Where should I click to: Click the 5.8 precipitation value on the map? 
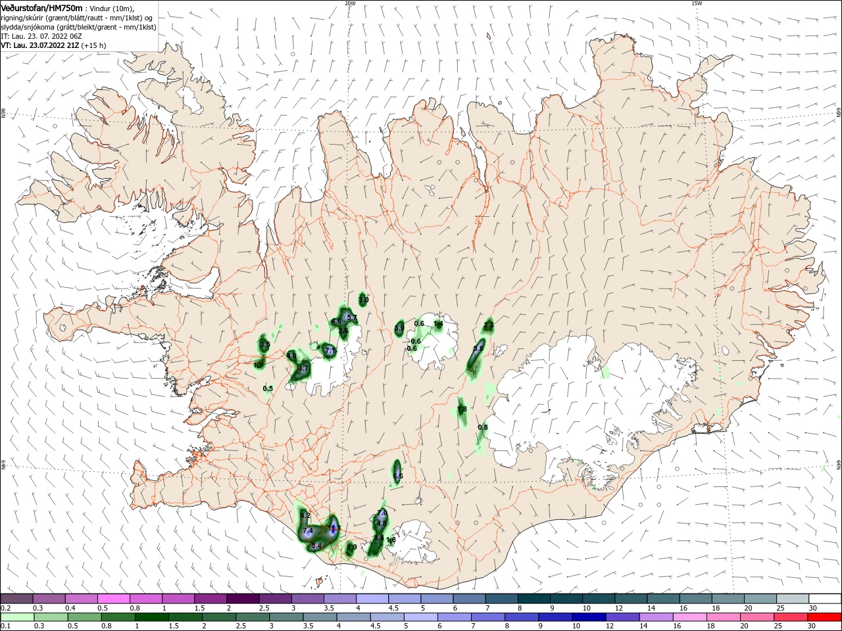(x=478, y=348)
